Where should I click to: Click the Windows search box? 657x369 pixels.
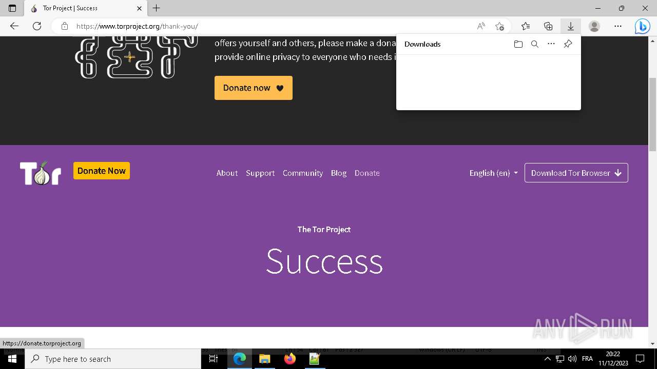click(x=113, y=359)
